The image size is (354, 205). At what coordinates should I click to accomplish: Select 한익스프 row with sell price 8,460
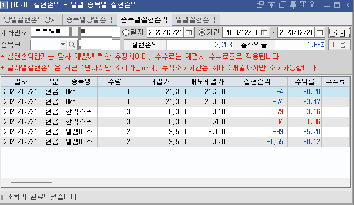click(176, 121)
